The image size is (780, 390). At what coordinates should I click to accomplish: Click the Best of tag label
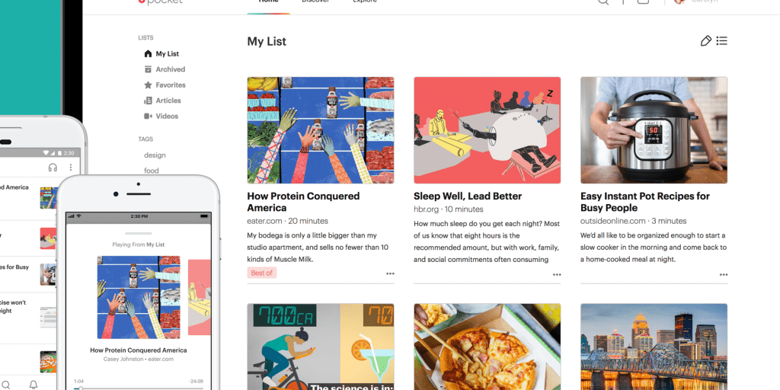tap(262, 273)
